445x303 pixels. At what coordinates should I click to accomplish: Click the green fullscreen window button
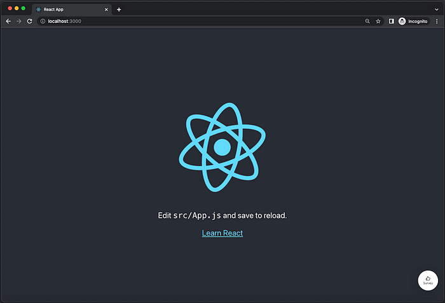tap(24, 8)
